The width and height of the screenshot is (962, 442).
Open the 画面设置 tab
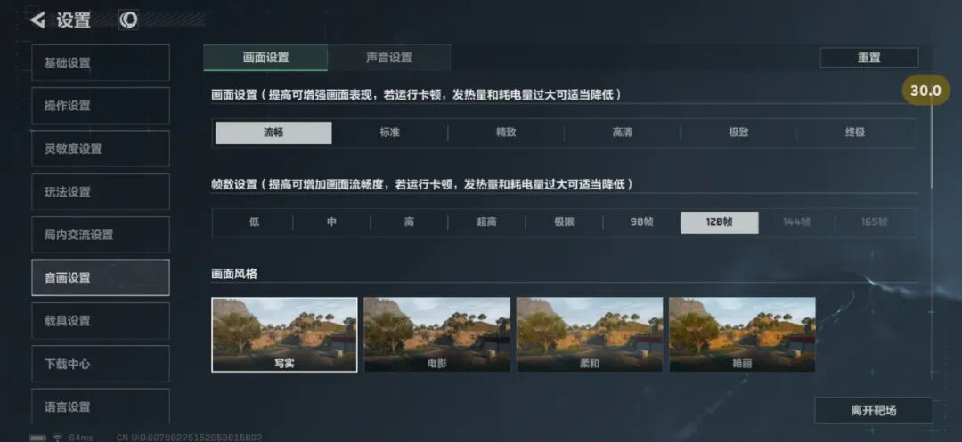click(265, 58)
